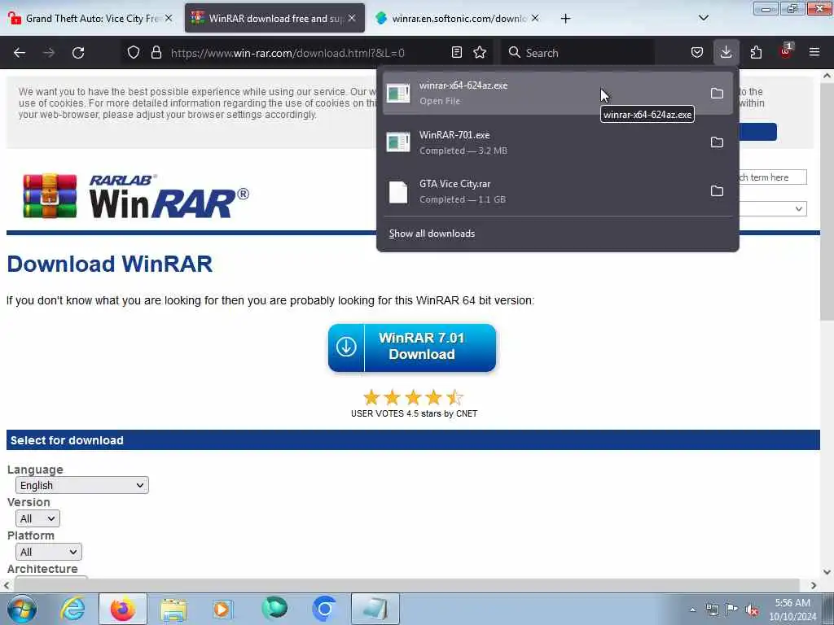Click the RARLAB WinRAR logo

point(136,195)
